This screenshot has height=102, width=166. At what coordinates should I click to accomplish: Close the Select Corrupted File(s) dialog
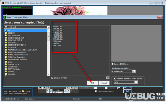(160, 17)
